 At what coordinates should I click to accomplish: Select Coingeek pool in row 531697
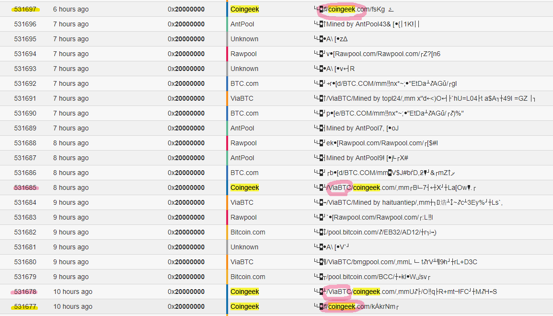click(x=245, y=9)
